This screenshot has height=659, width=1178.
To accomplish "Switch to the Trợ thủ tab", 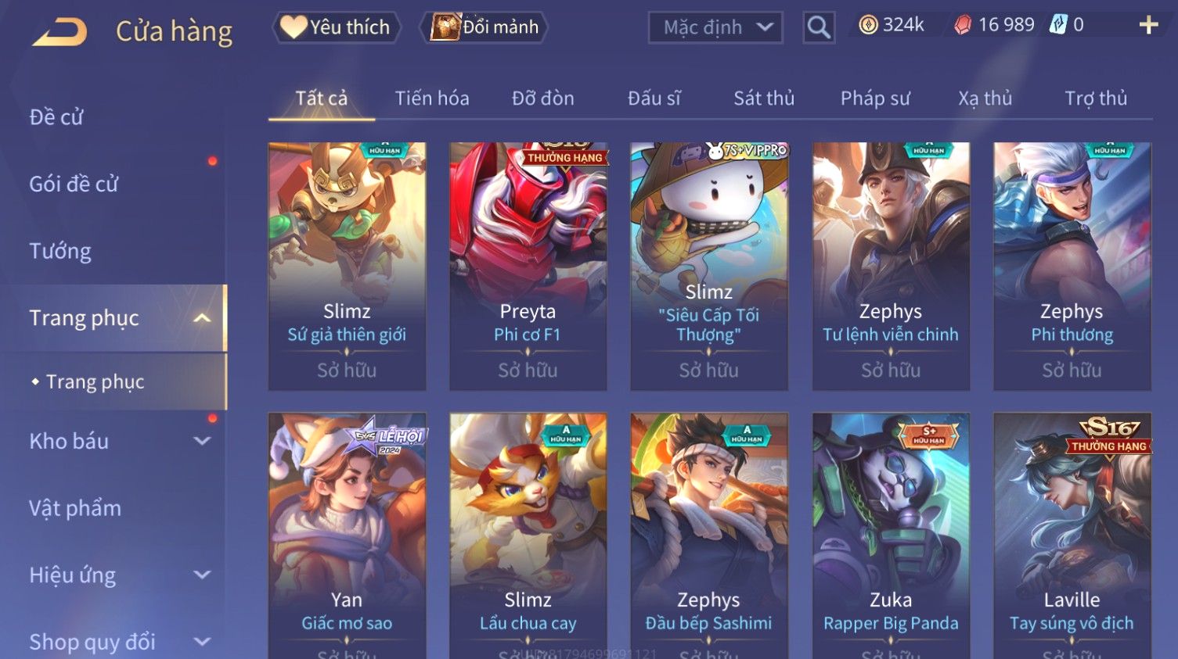I will [x=1096, y=98].
